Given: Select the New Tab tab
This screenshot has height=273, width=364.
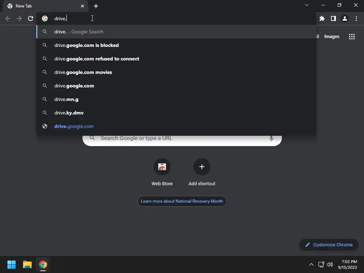Looking at the screenshot, I should tap(45, 6).
